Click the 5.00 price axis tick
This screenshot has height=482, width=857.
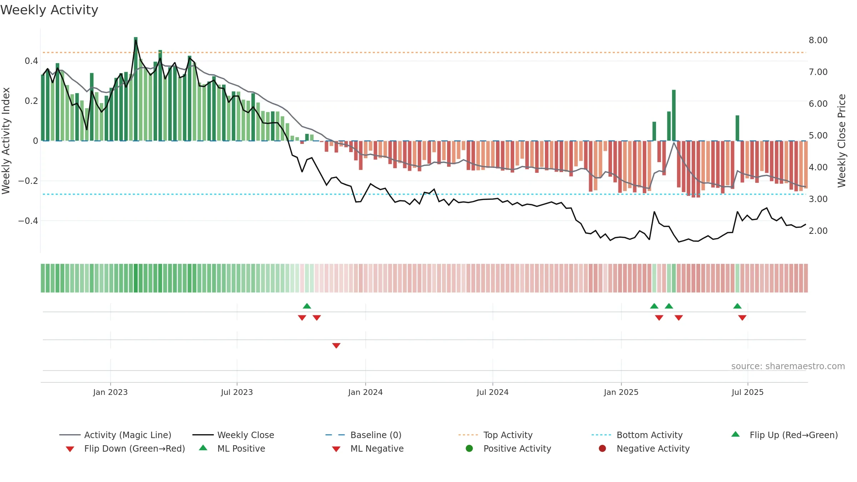coord(818,136)
